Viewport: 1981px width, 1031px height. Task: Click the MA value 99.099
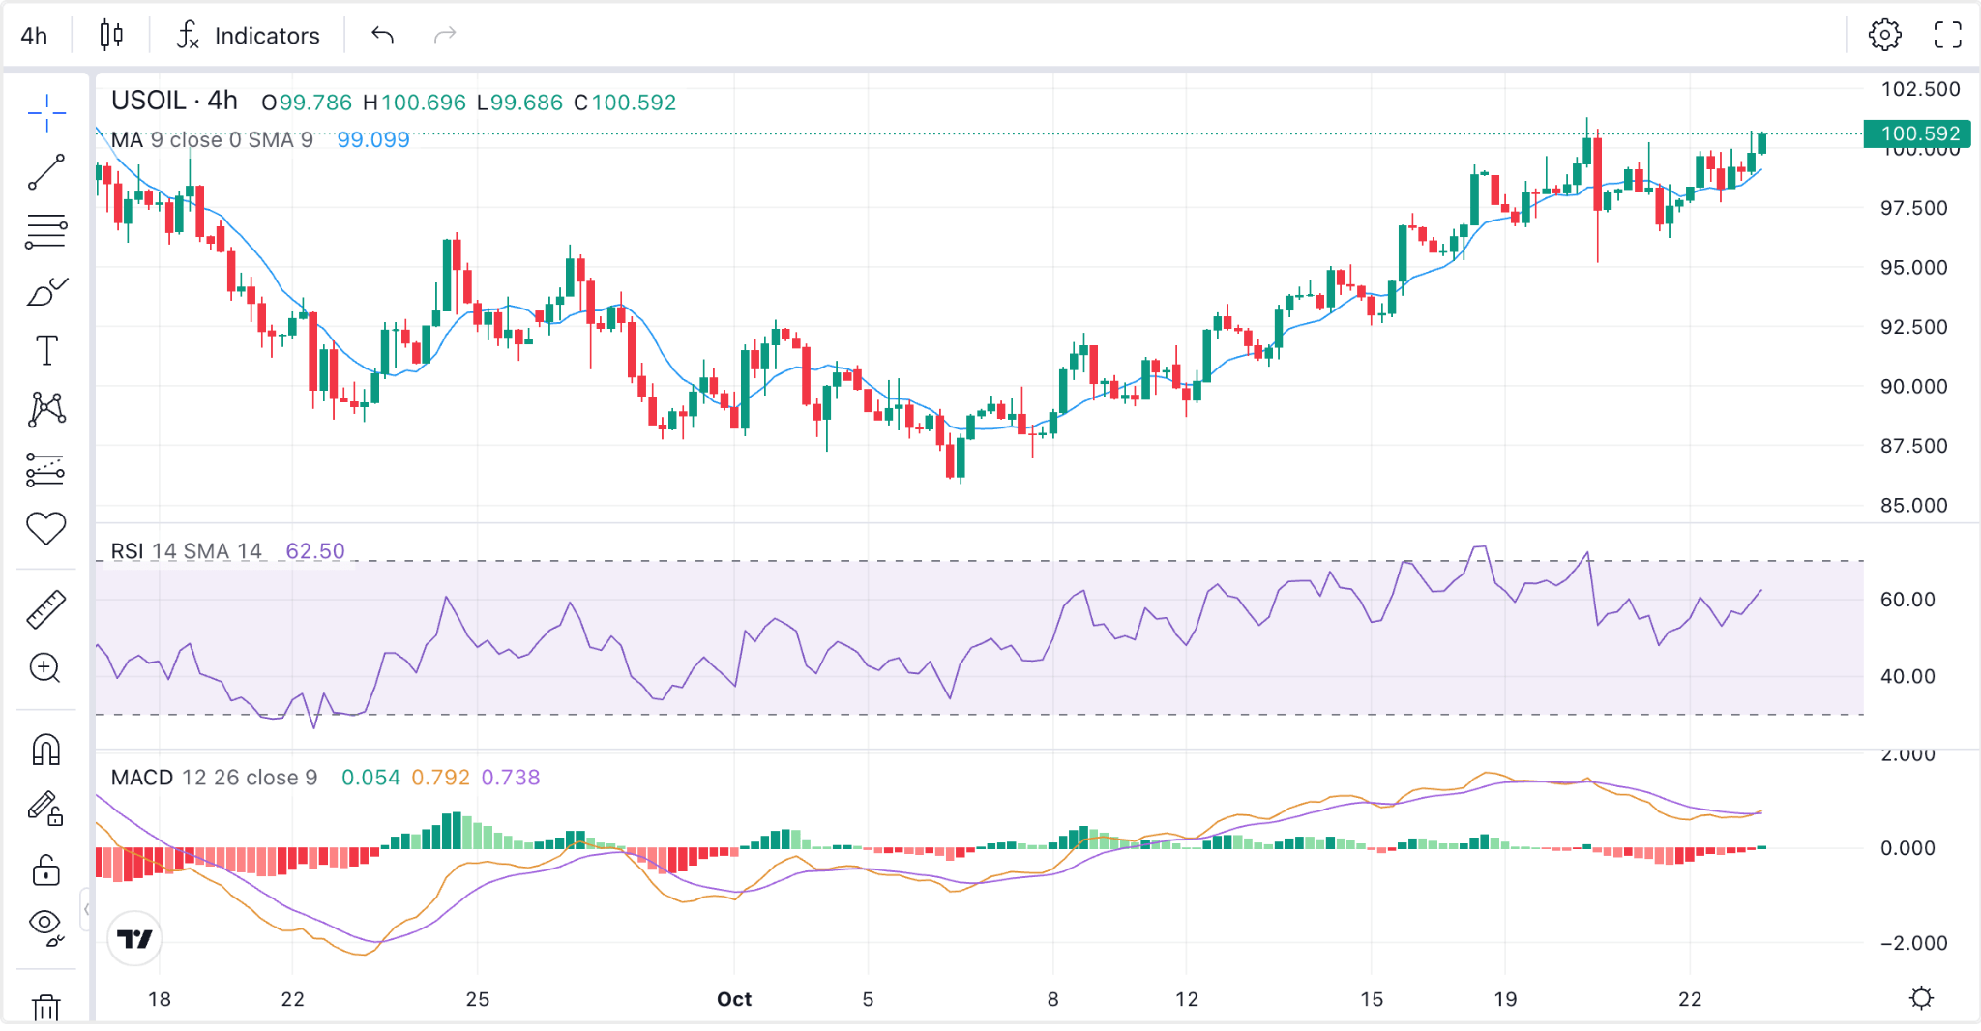pyautogui.click(x=373, y=140)
